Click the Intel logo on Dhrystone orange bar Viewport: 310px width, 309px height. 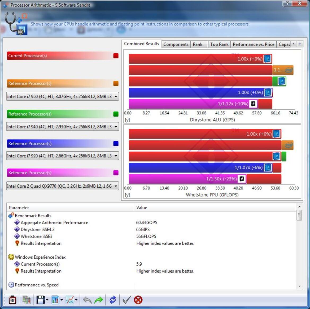[x=289, y=70]
